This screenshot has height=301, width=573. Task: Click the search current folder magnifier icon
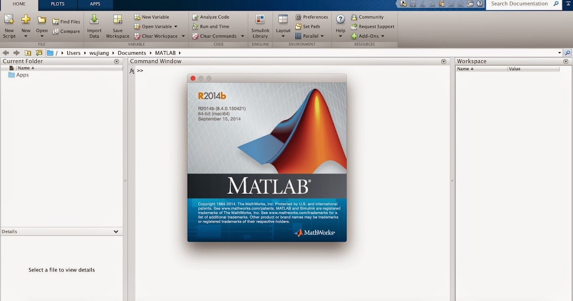[x=568, y=53]
